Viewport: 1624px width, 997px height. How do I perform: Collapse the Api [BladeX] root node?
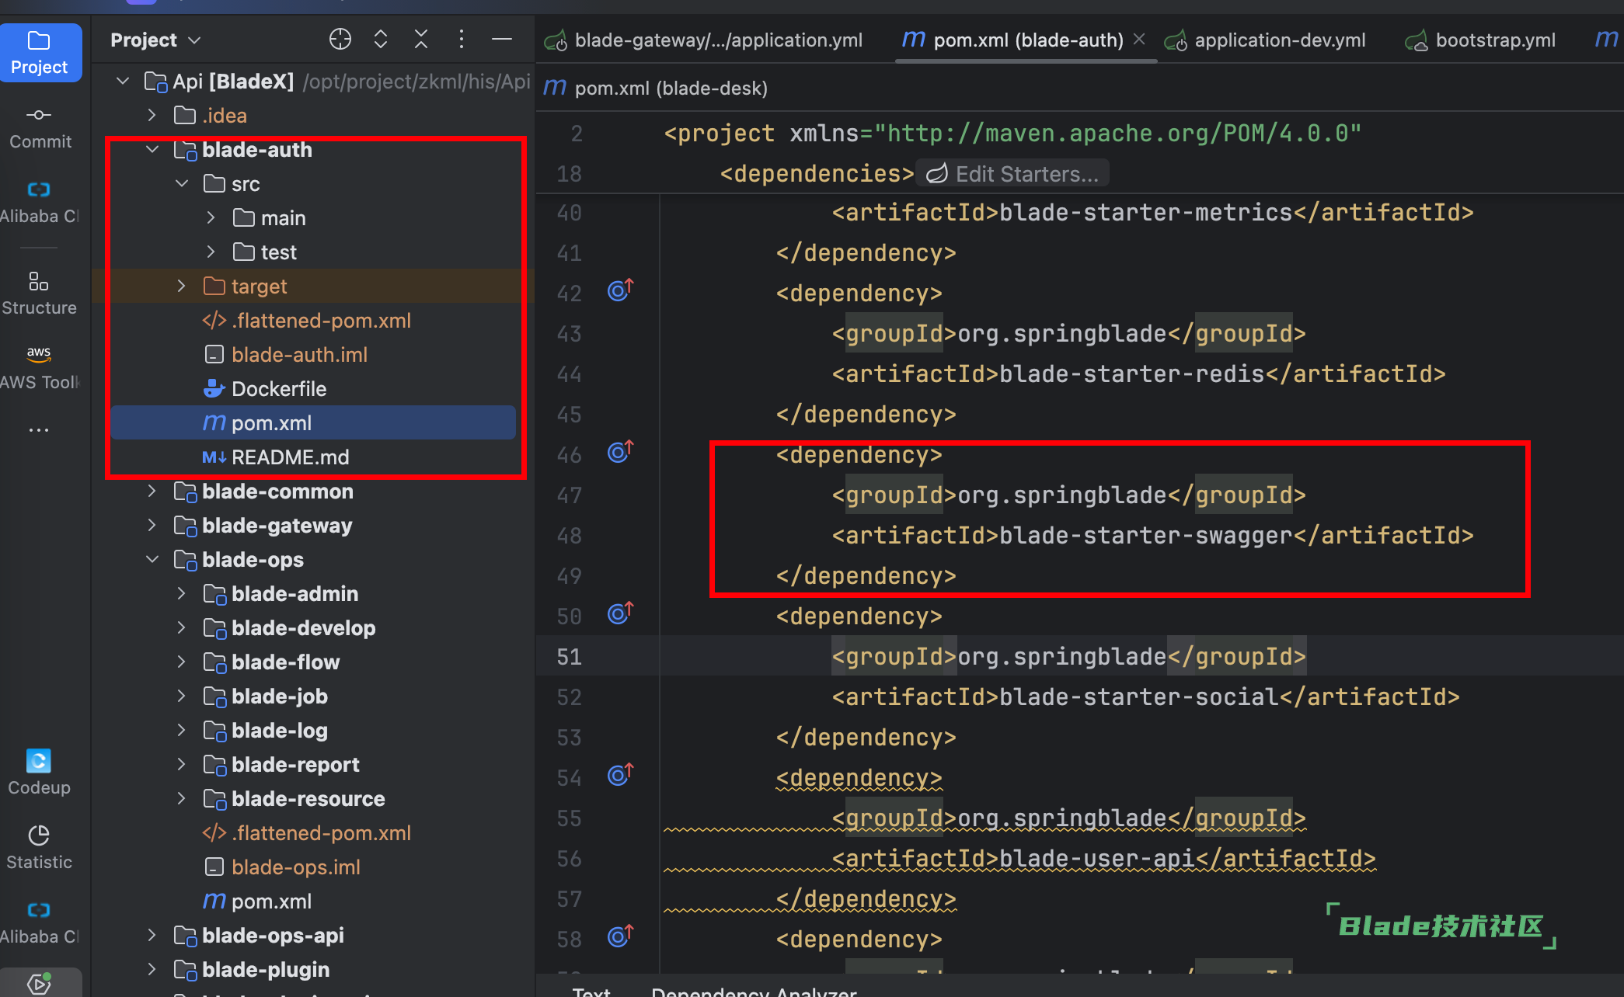coord(123,81)
